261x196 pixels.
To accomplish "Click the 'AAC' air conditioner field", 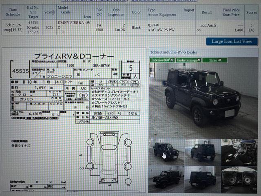I will click(x=83, y=89).
